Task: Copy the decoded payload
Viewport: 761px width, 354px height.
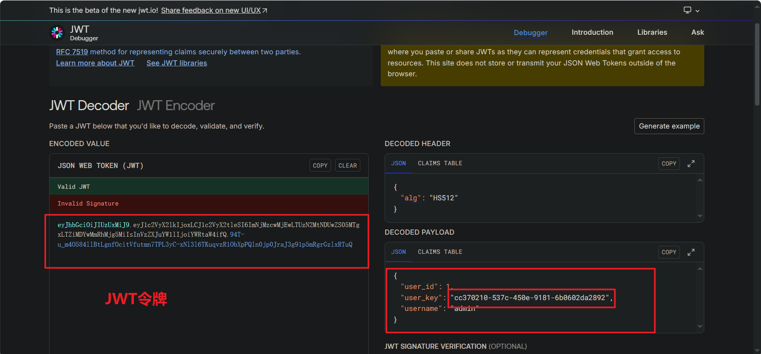Action: (669, 252)
